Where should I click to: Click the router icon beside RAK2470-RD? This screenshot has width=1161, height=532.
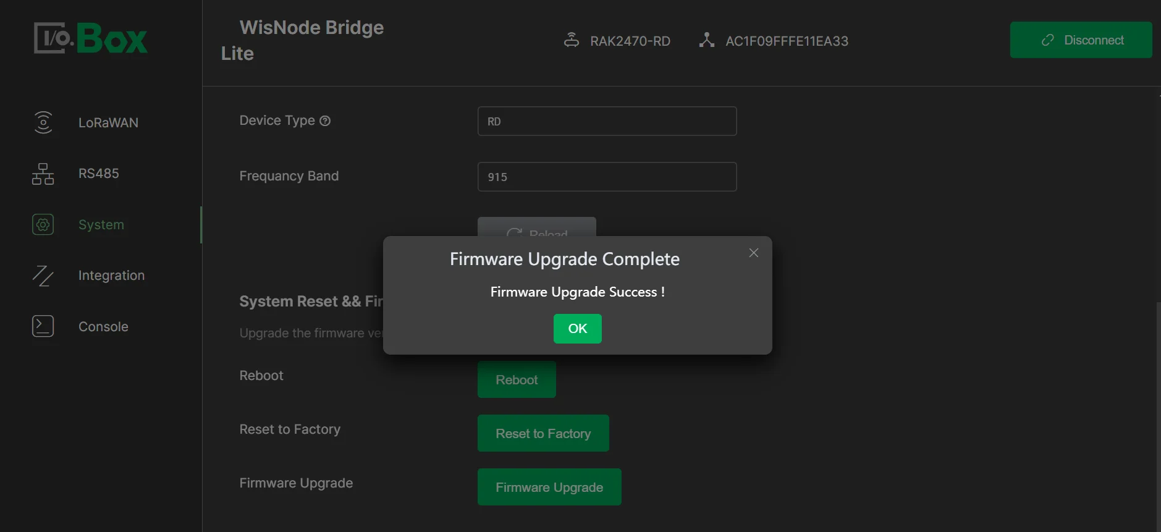coord(572,40)
